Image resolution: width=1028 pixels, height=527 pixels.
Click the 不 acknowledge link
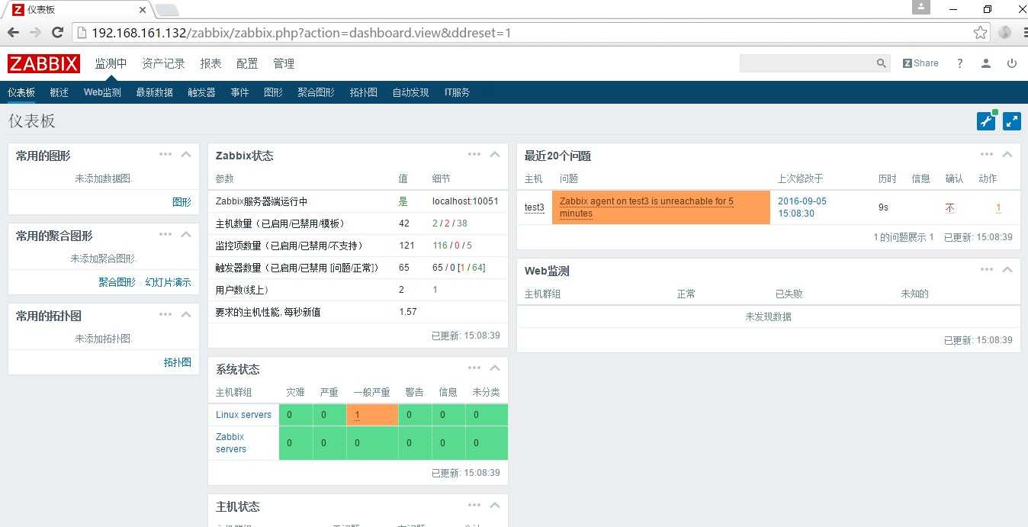949,207
